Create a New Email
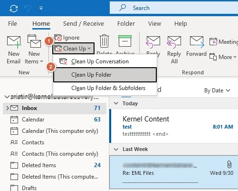The height and width of the screenshot is (191, 238). coord(14,50)
